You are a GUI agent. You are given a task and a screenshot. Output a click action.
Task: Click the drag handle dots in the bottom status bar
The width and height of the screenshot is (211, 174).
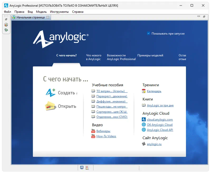pyautogui.click(x=139, y=168)
